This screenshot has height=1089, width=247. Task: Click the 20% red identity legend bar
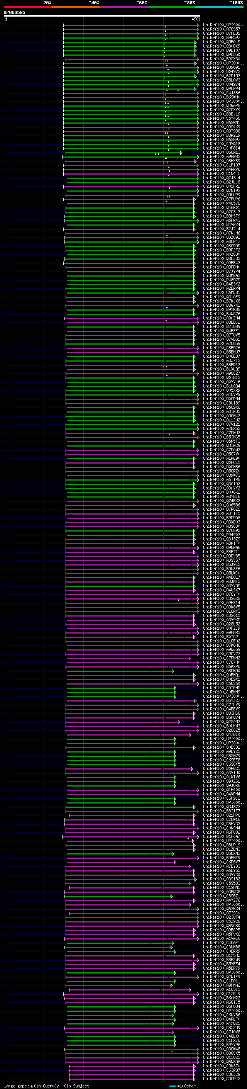(x=27, y=7)
